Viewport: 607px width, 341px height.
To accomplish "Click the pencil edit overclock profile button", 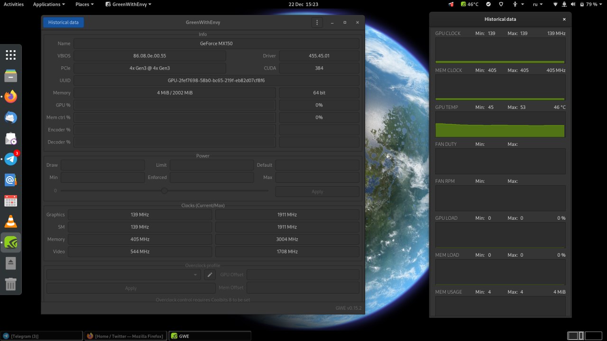I will [x=210, y=275].
